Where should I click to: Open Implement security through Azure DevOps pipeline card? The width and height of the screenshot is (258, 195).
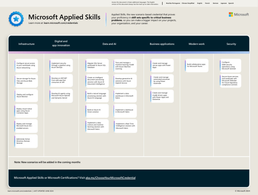[x=61, y=65]
